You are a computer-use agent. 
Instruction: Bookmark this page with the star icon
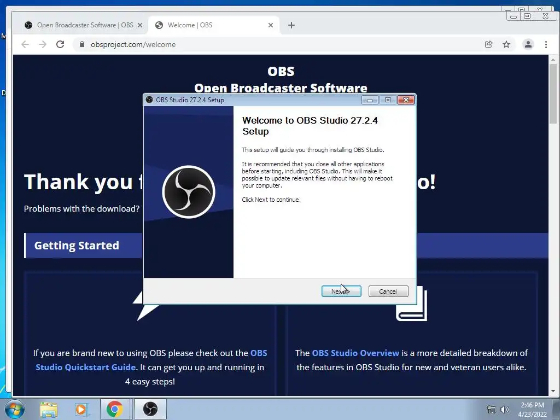506,44
